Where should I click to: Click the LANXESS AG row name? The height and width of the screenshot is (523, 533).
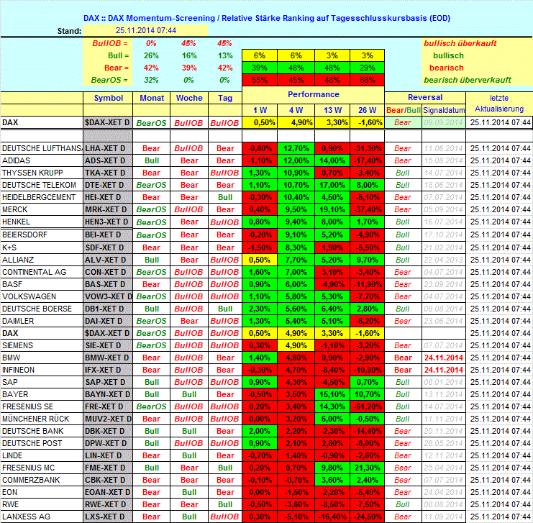click(27, 517)
